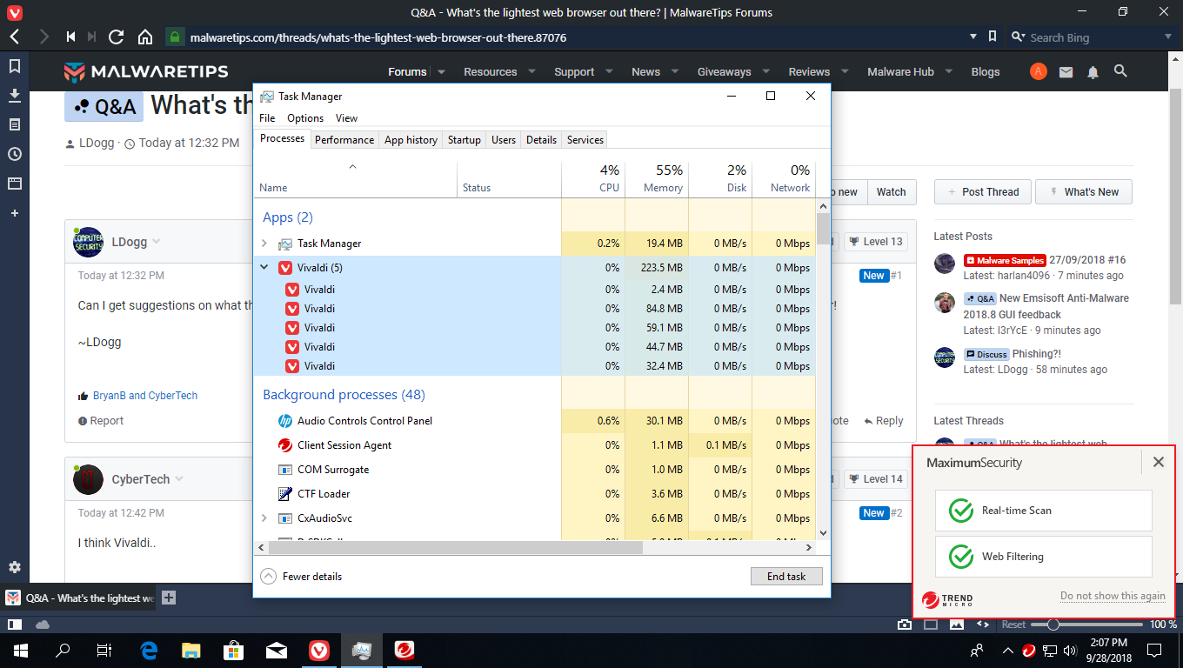Close the MaximumSecurity popup

tap(1158, 463)
